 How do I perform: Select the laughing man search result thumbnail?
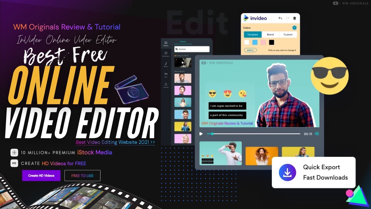click(x=183, y=78)
